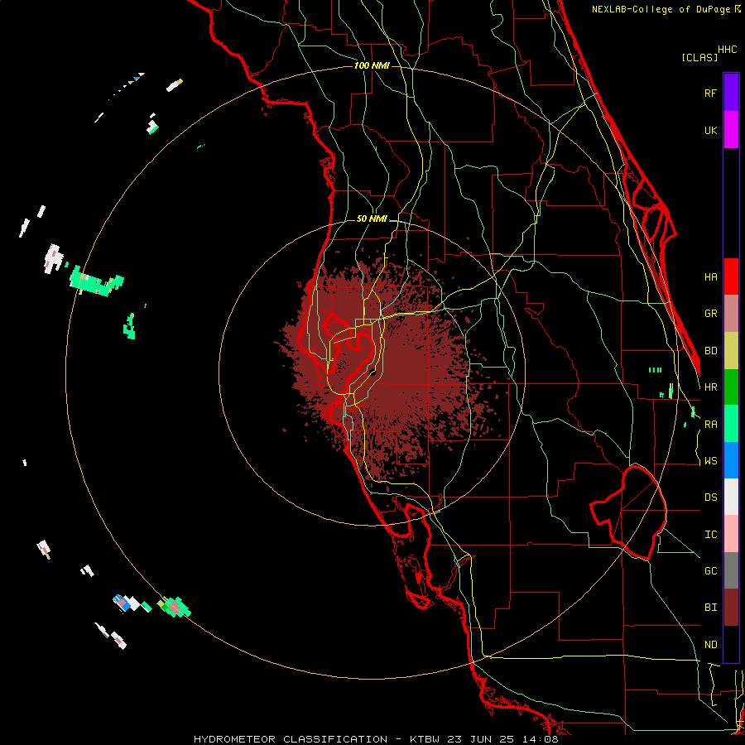Select the yellow BD legend swatch
Viewport: 745px width, 745px height.
(x=731, y=351)
